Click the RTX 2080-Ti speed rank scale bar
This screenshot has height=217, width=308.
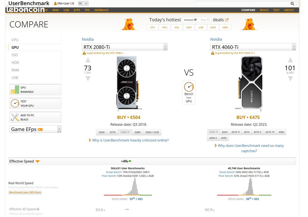pos(127,195)
